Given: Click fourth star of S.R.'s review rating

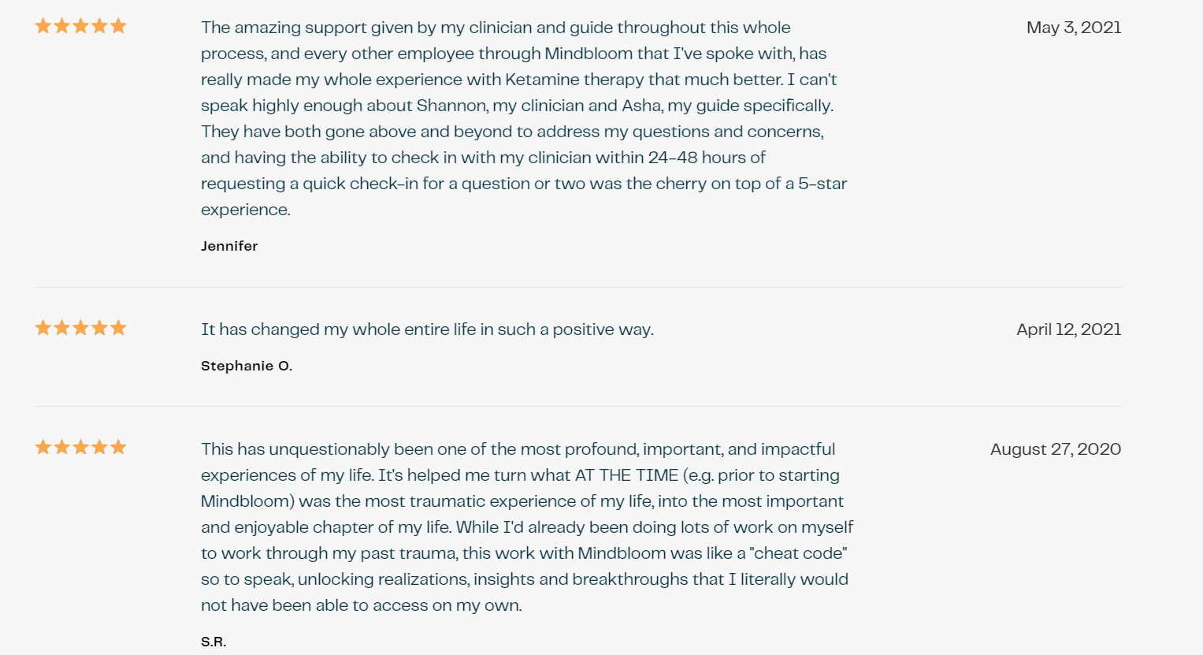Looking at the screenshot, I should [x=99, y=448].
